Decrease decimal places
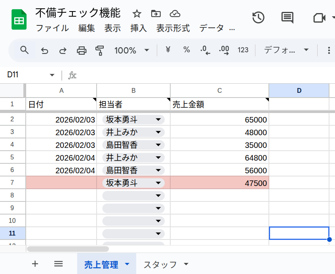Viewport: 335px width, 274px height. coord(205,50)
